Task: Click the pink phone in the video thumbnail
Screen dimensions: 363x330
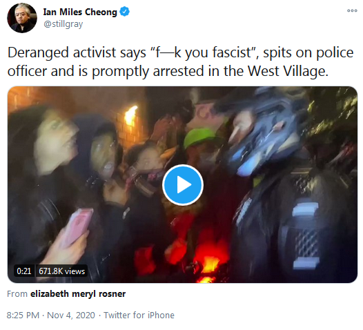Action: (77, 226)
